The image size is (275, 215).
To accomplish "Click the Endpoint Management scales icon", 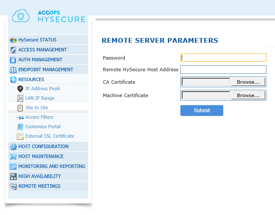I will click(13, 70).
